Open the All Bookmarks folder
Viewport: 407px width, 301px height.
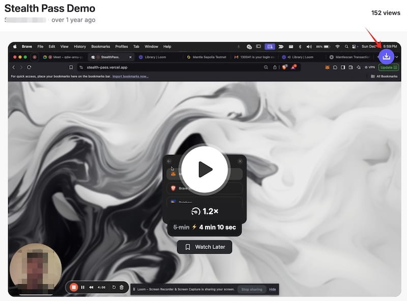pyautogui.click(x=384, y=76)
